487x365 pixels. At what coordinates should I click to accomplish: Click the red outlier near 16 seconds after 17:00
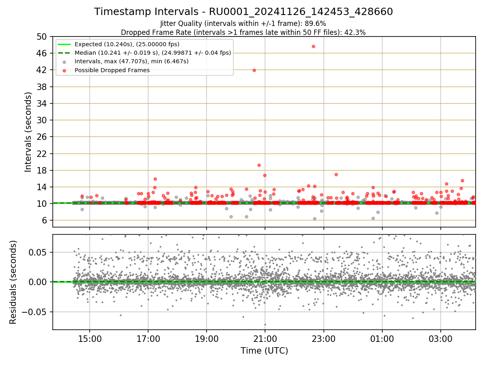[x=155, y=179]
